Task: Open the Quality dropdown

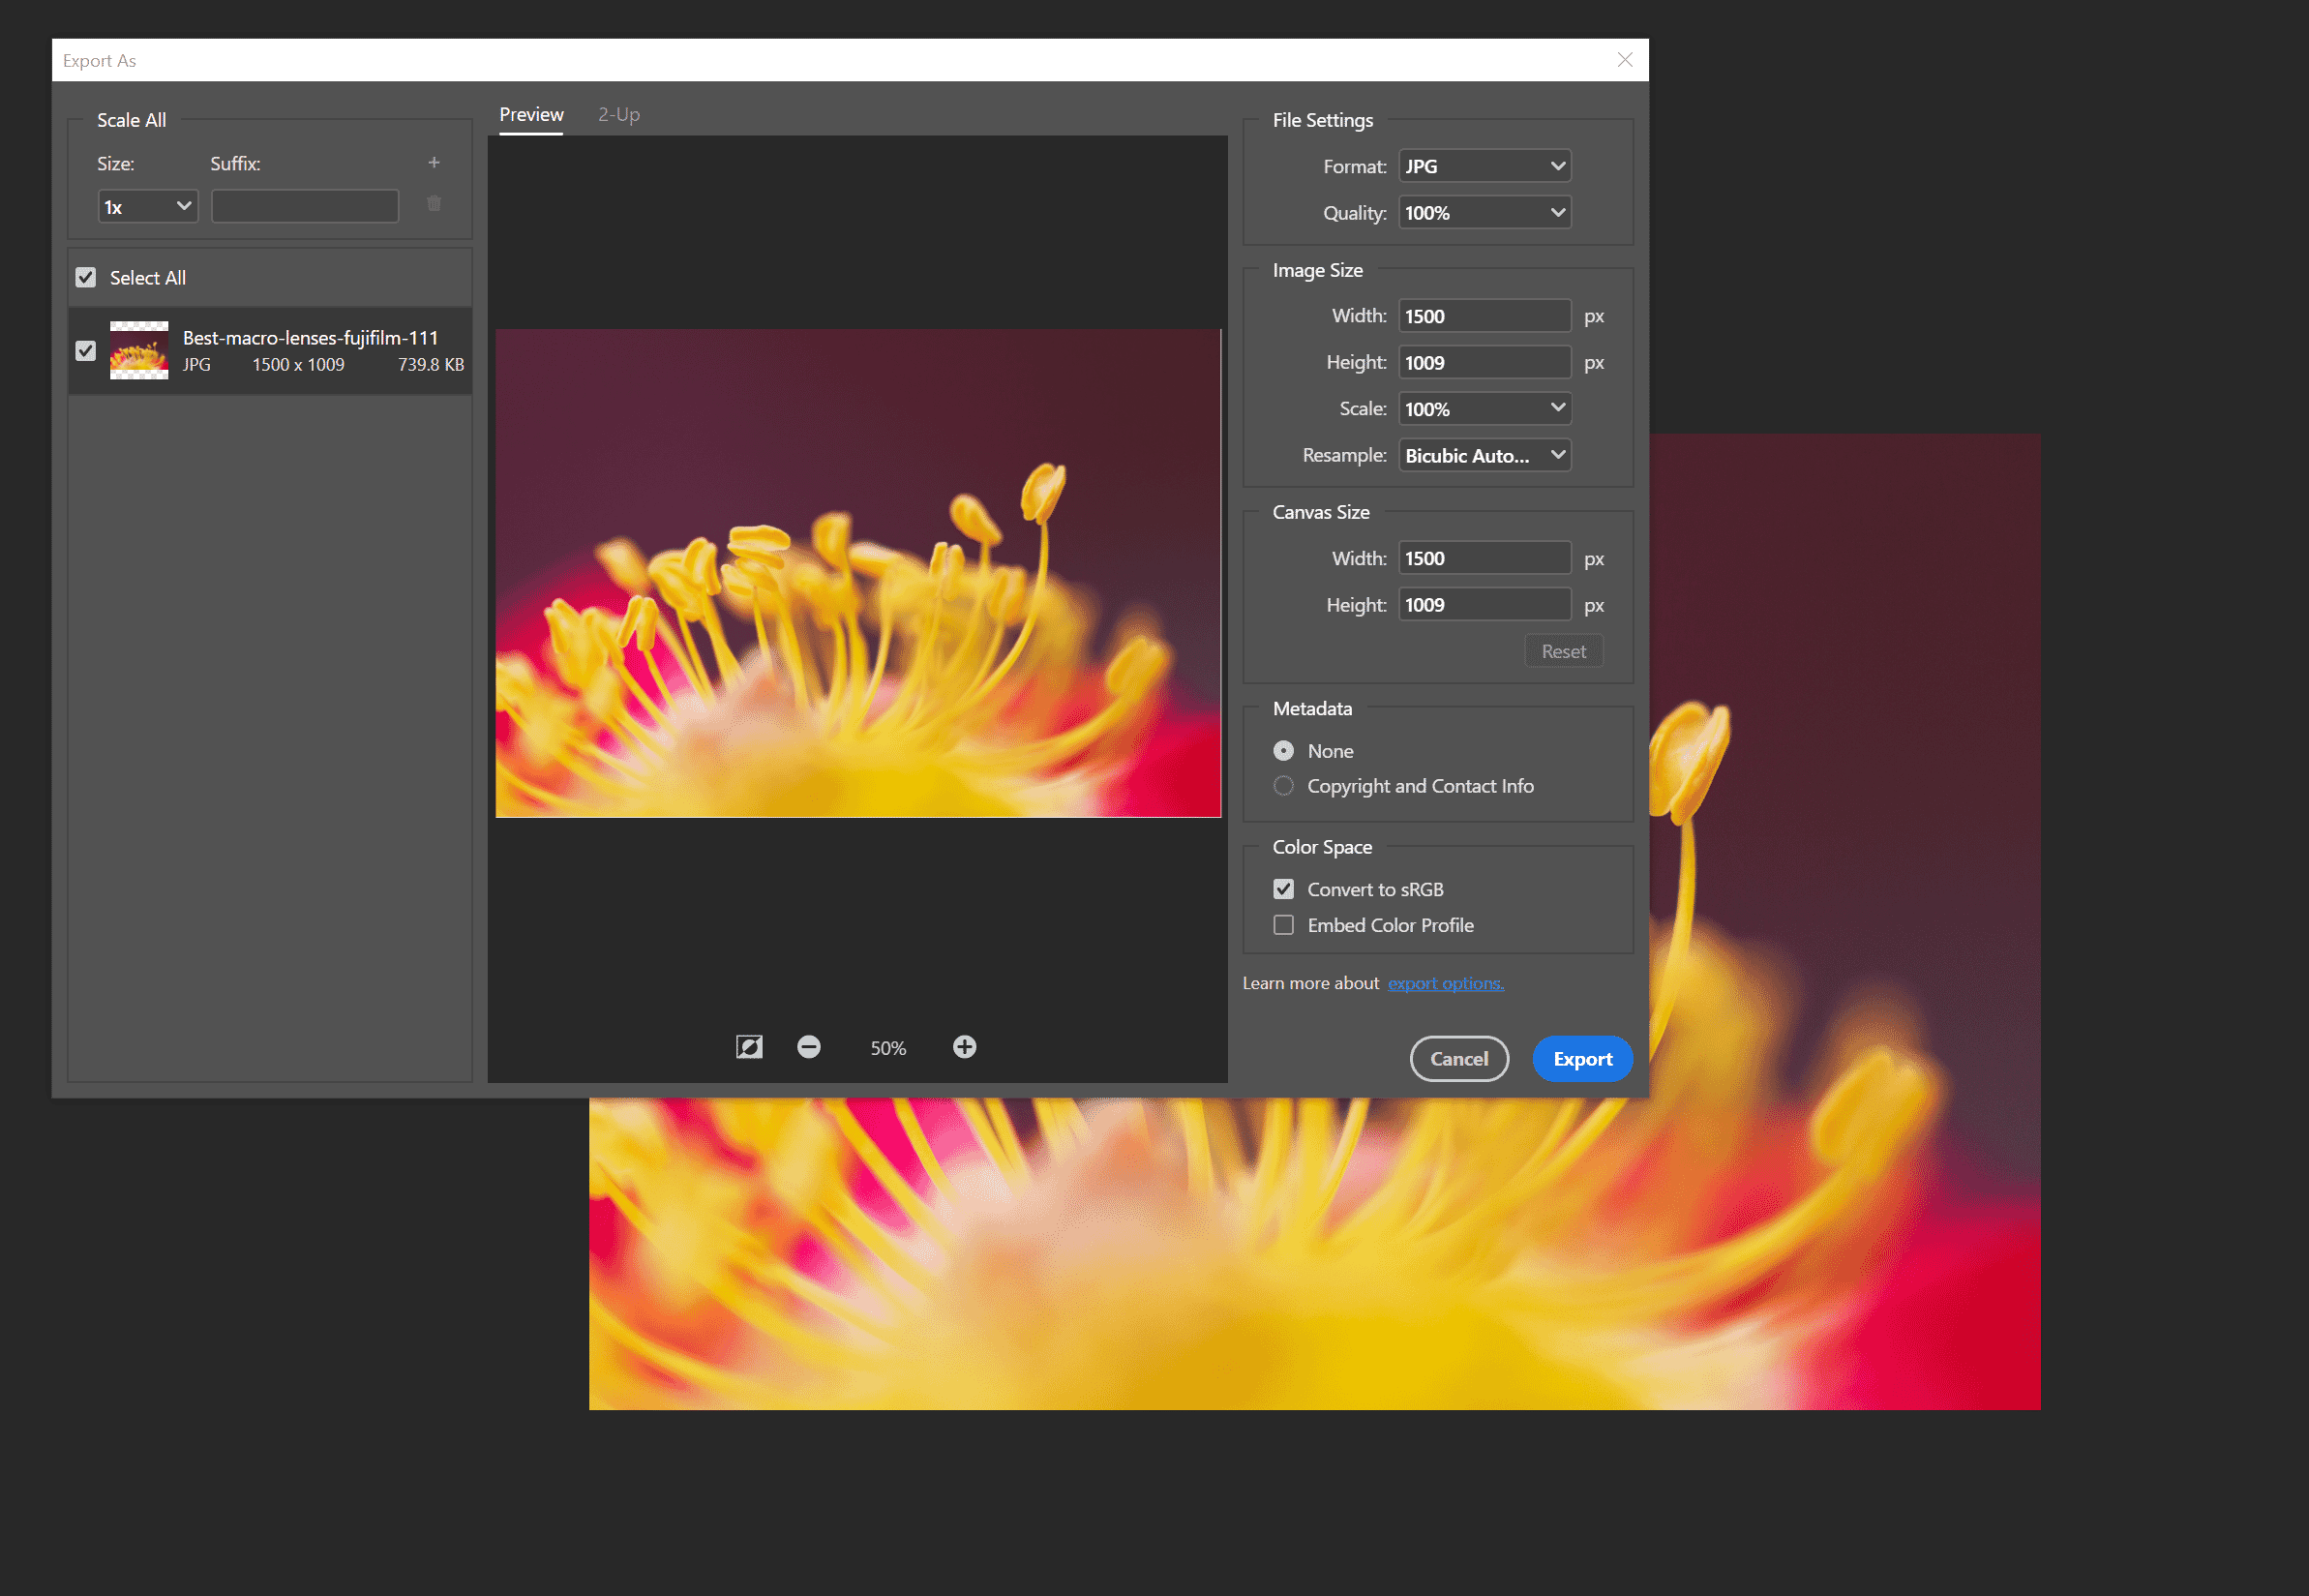Action: tap(1484, 212)
